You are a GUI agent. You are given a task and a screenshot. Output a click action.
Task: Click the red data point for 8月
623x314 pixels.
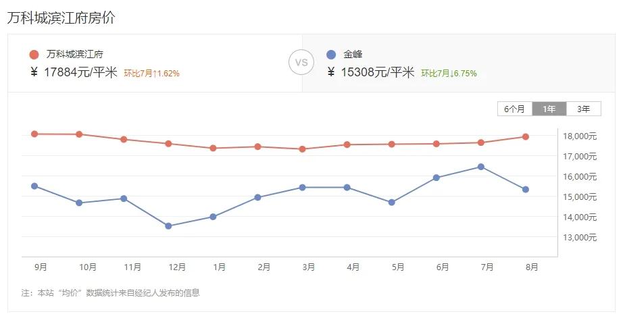point(525,137)
